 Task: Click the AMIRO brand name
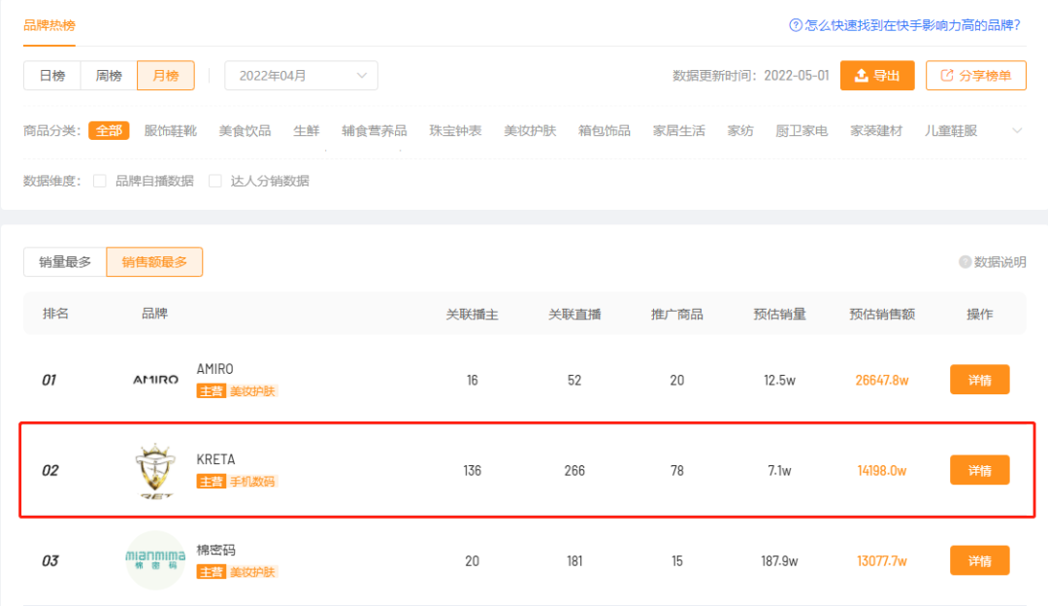coord(214,369)
